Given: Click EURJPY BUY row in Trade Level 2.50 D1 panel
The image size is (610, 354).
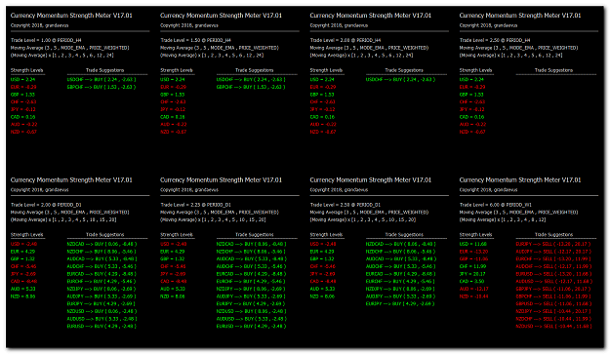Looking at the screenshot, I should tap(400, 303).
